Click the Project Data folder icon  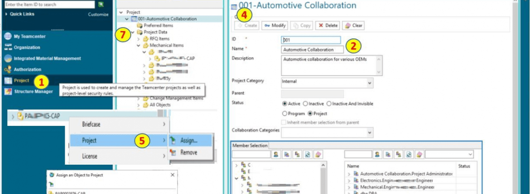pos(140,32)
